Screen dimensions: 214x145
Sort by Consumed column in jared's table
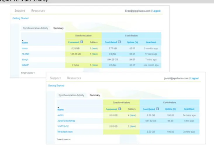pos(111,109)
